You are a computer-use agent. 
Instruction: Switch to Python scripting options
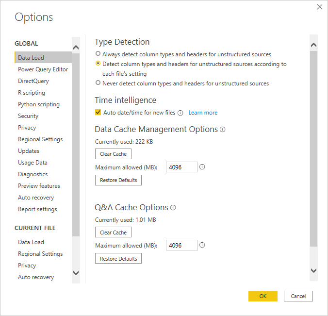(x=39, y=104)
